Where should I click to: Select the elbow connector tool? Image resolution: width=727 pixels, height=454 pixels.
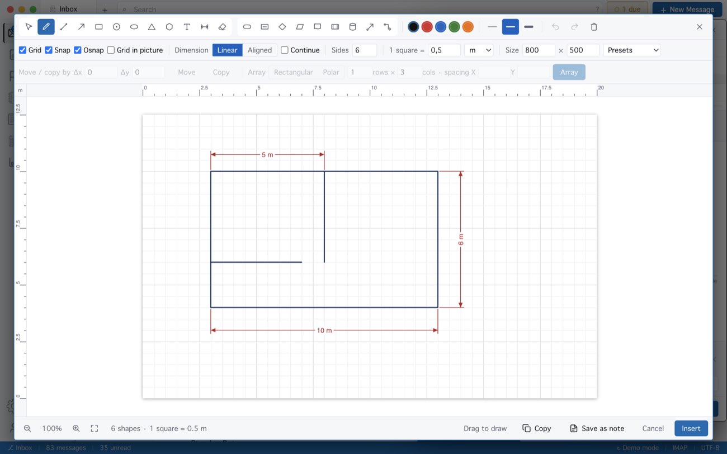tap(388, 27)
